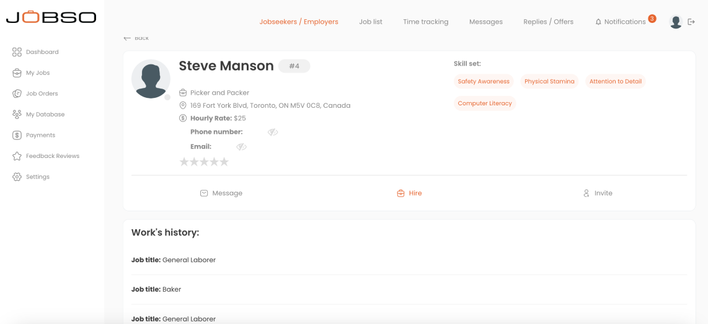The height and width of the screenshot is (324, 708).
Task: Click the Payments dollar icon
Action: tap(17, 135)
